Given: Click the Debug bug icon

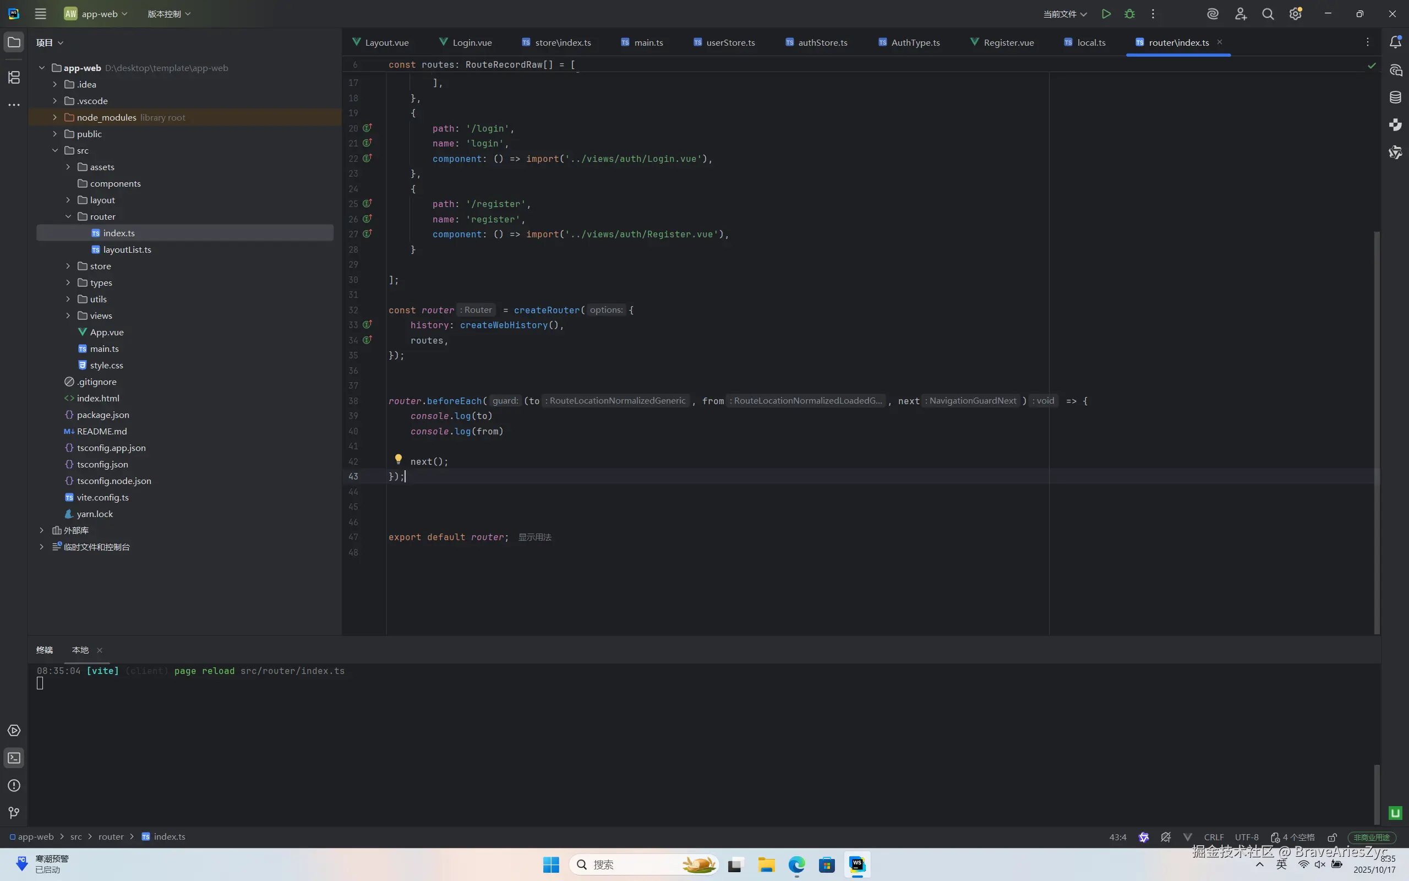Looking at the screenshot, I should [1129, 14].
